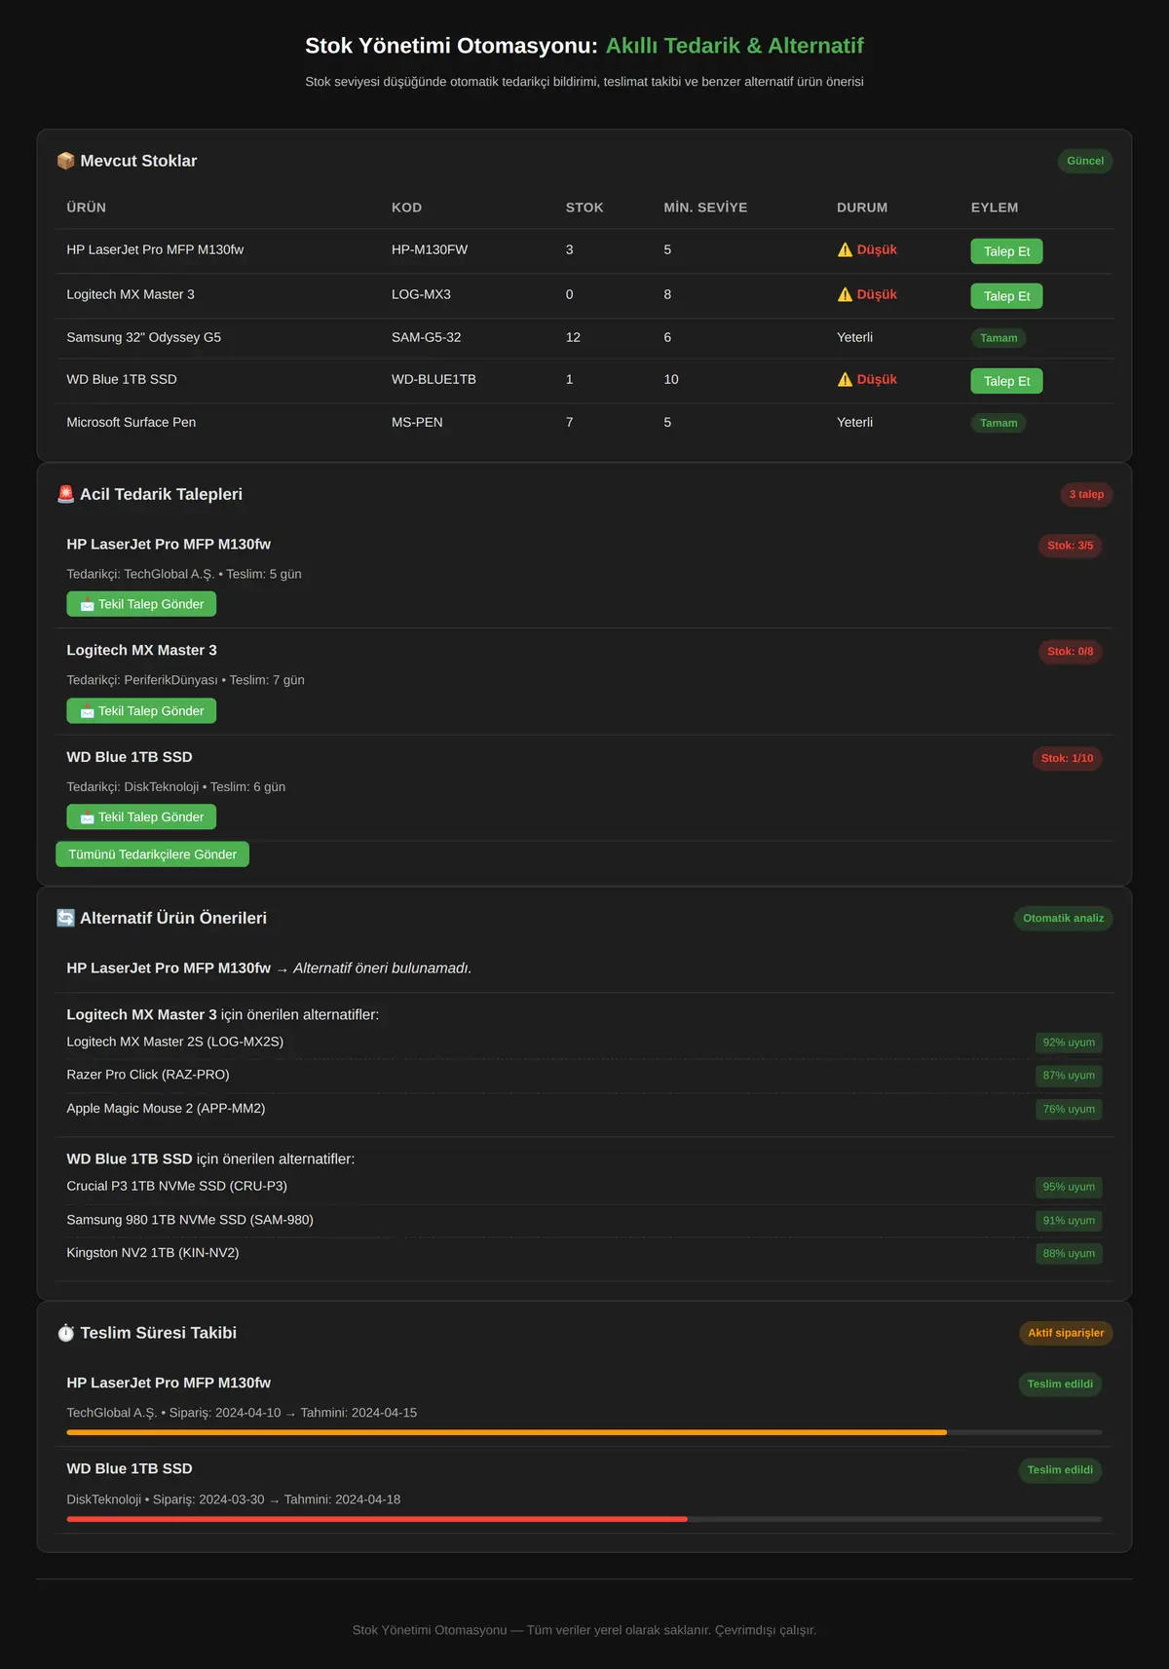Click the red WD Blue delivery progress bar

pos(377,1519)
